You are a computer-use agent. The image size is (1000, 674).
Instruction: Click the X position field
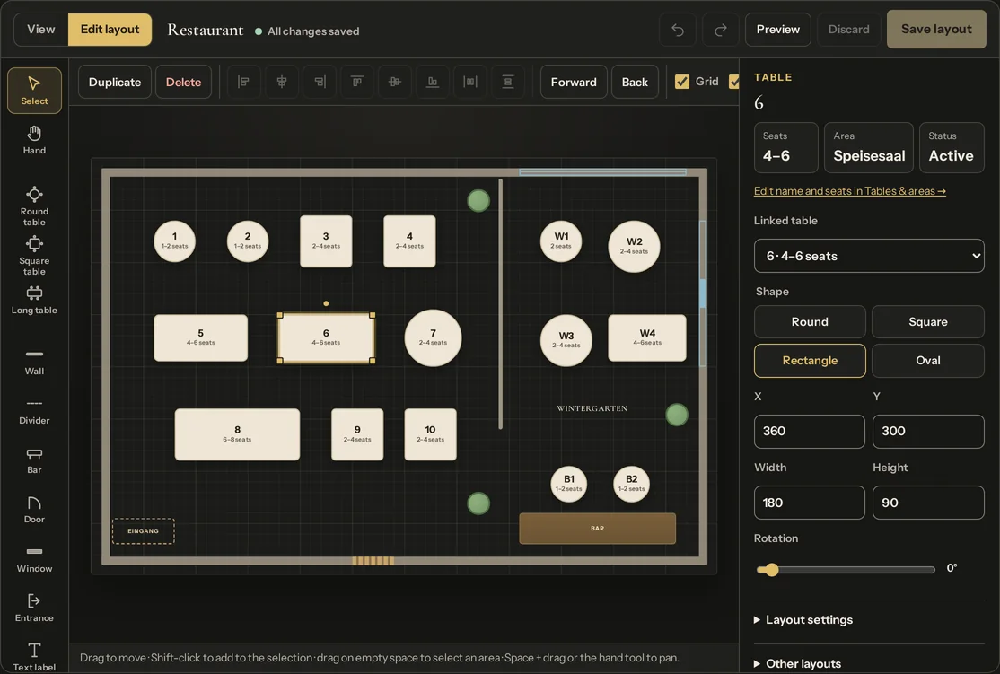click(810, 431)
